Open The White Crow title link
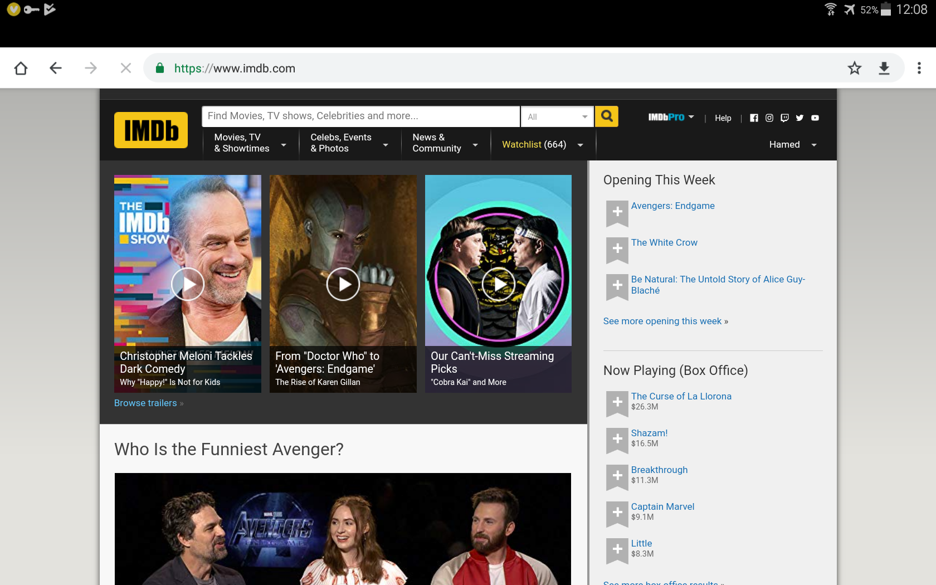936x585 pixels. pyautogui.click(x=664, y=242)
